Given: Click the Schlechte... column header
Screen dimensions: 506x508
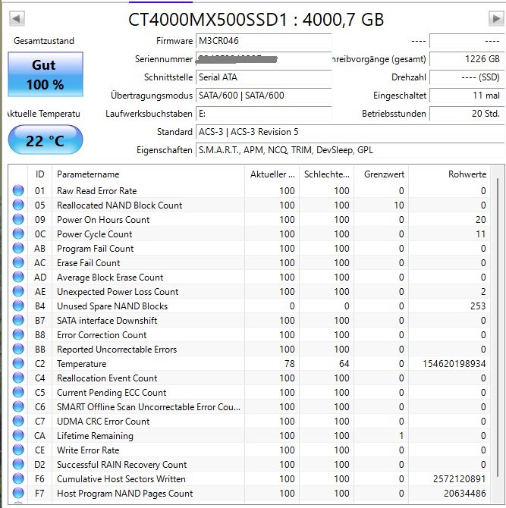Looking at the screenshot, I should point(326,174).
